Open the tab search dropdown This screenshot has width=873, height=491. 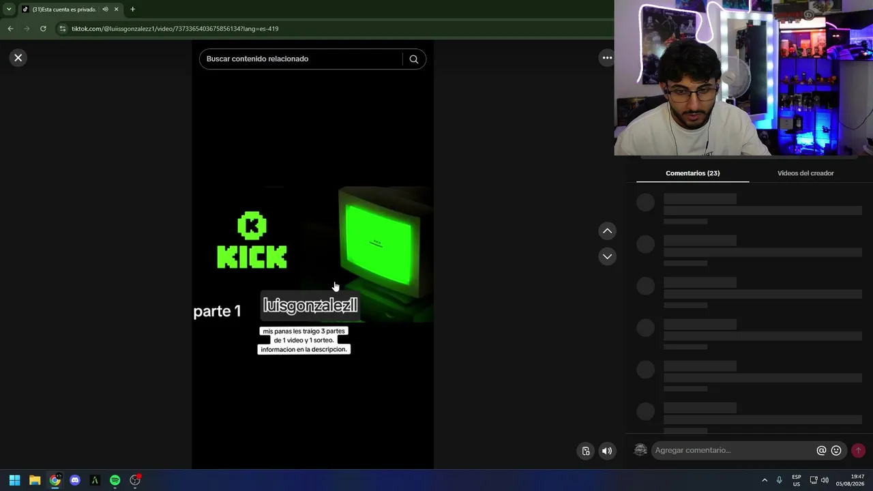pos(8,10)
